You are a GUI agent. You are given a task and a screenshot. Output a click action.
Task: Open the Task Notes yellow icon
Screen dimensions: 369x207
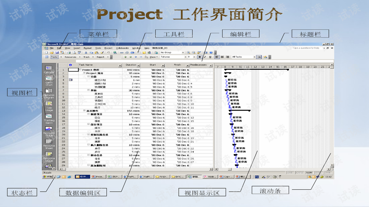[144, 53]
